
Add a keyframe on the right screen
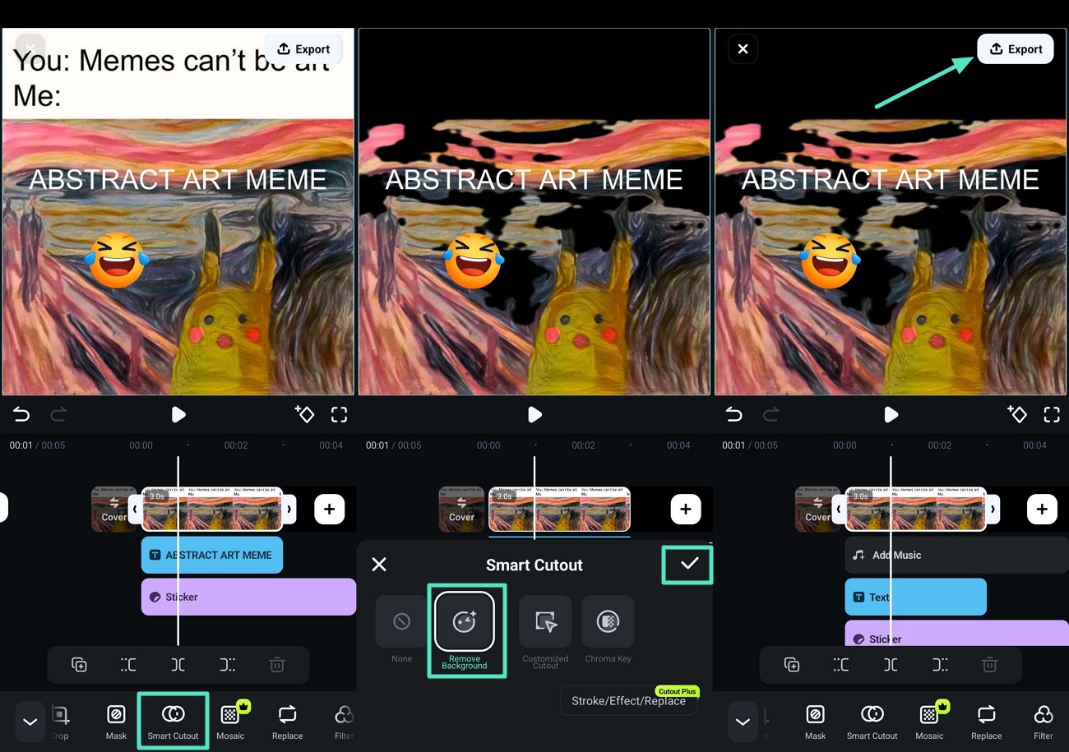click(x=1017, y=414)
